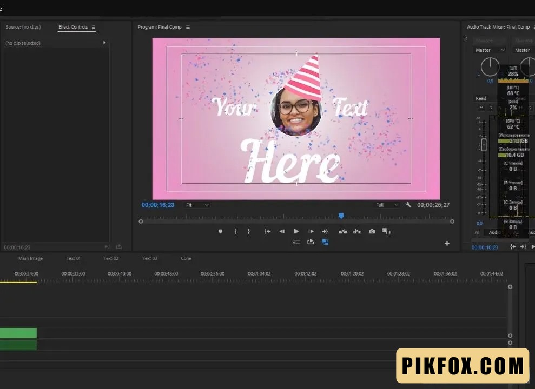Select the Main Image timeline tab
The width and height of the screenshot is (535, 389).
[30, 258]
